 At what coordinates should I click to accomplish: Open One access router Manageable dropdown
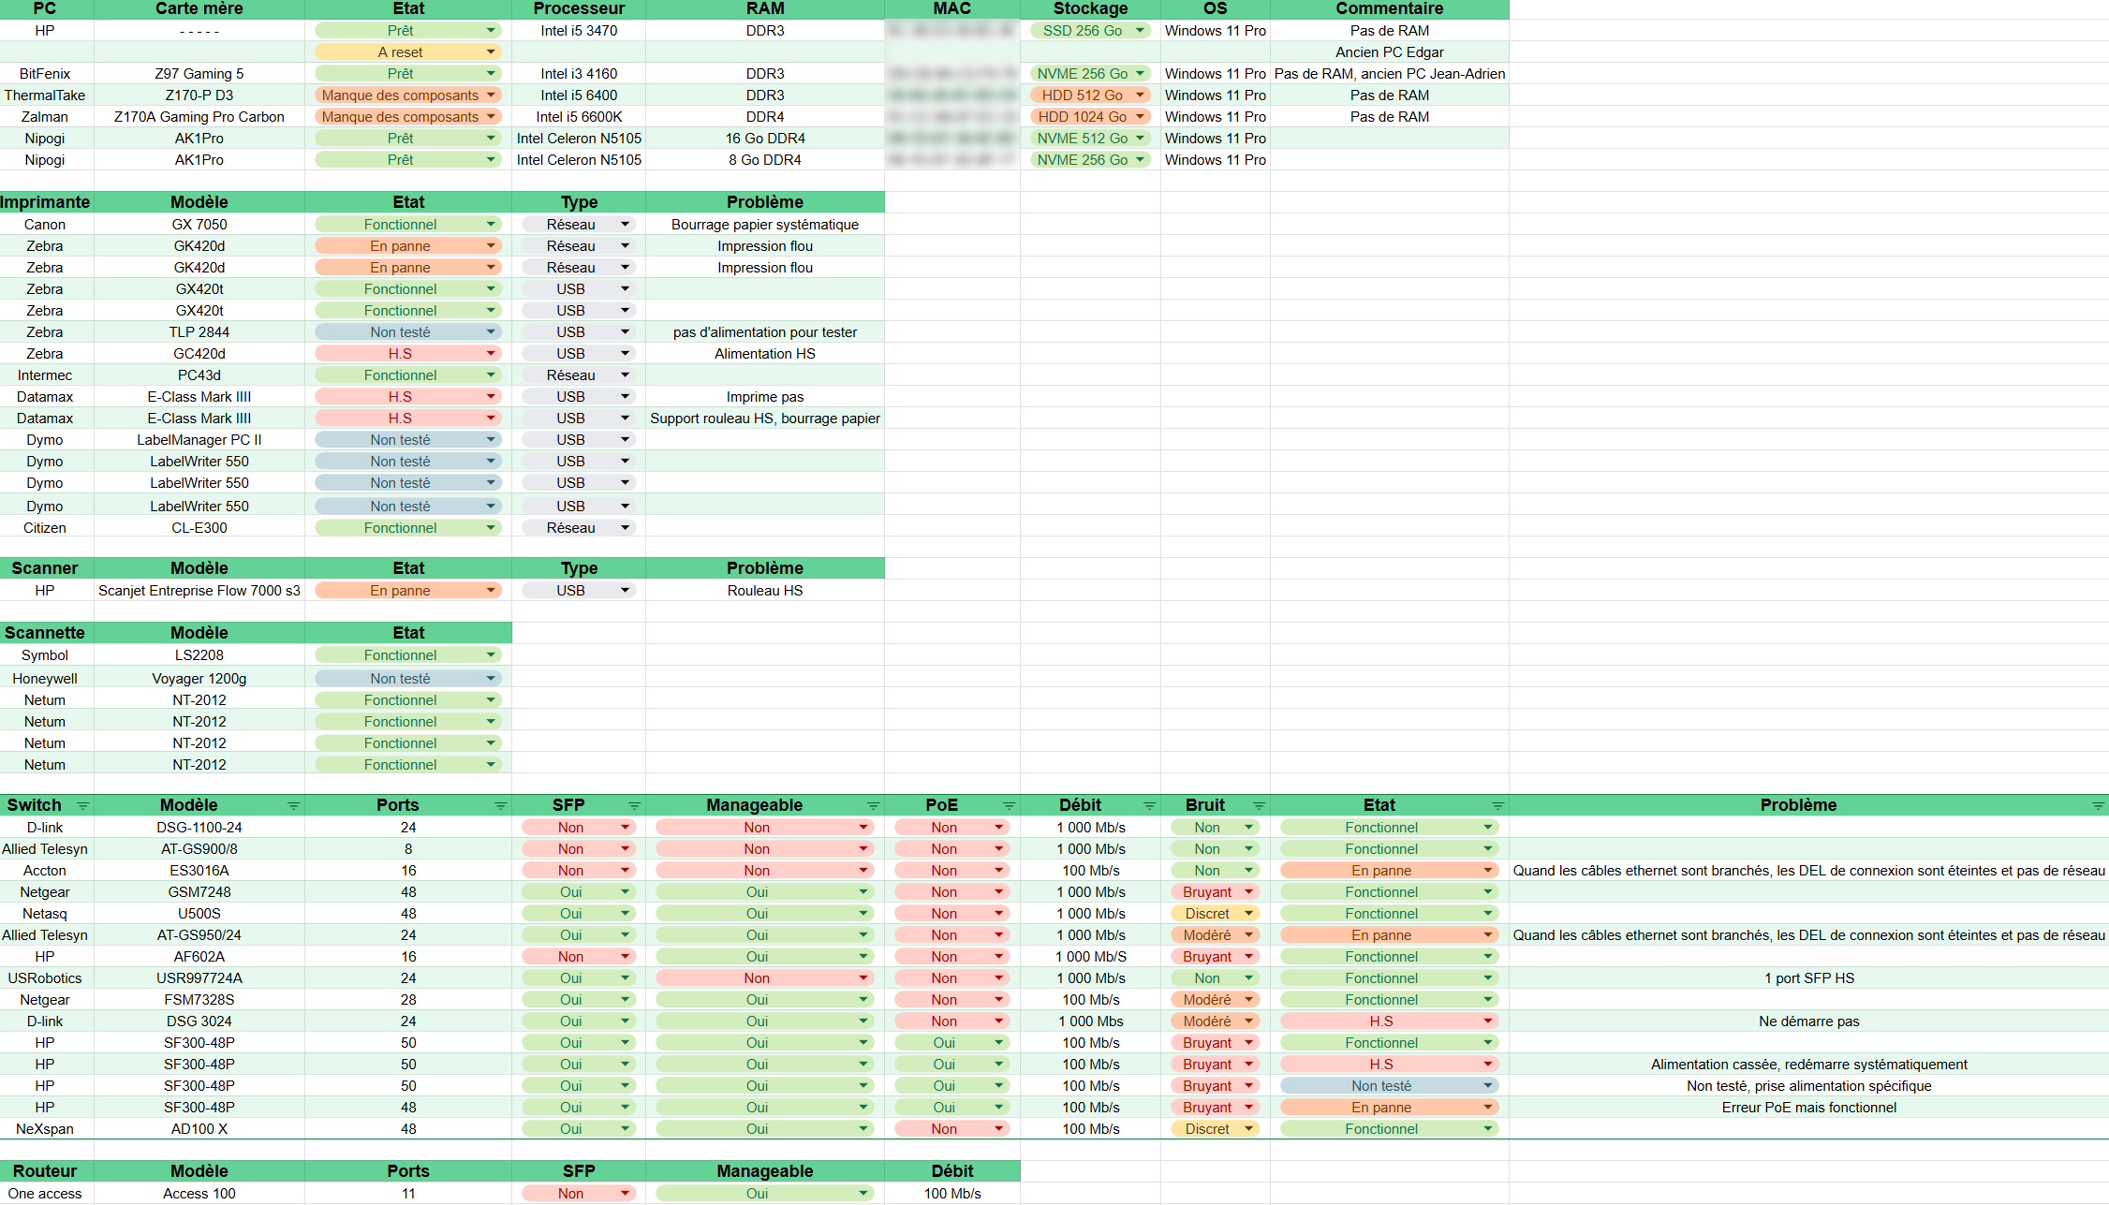point(765,1194)
